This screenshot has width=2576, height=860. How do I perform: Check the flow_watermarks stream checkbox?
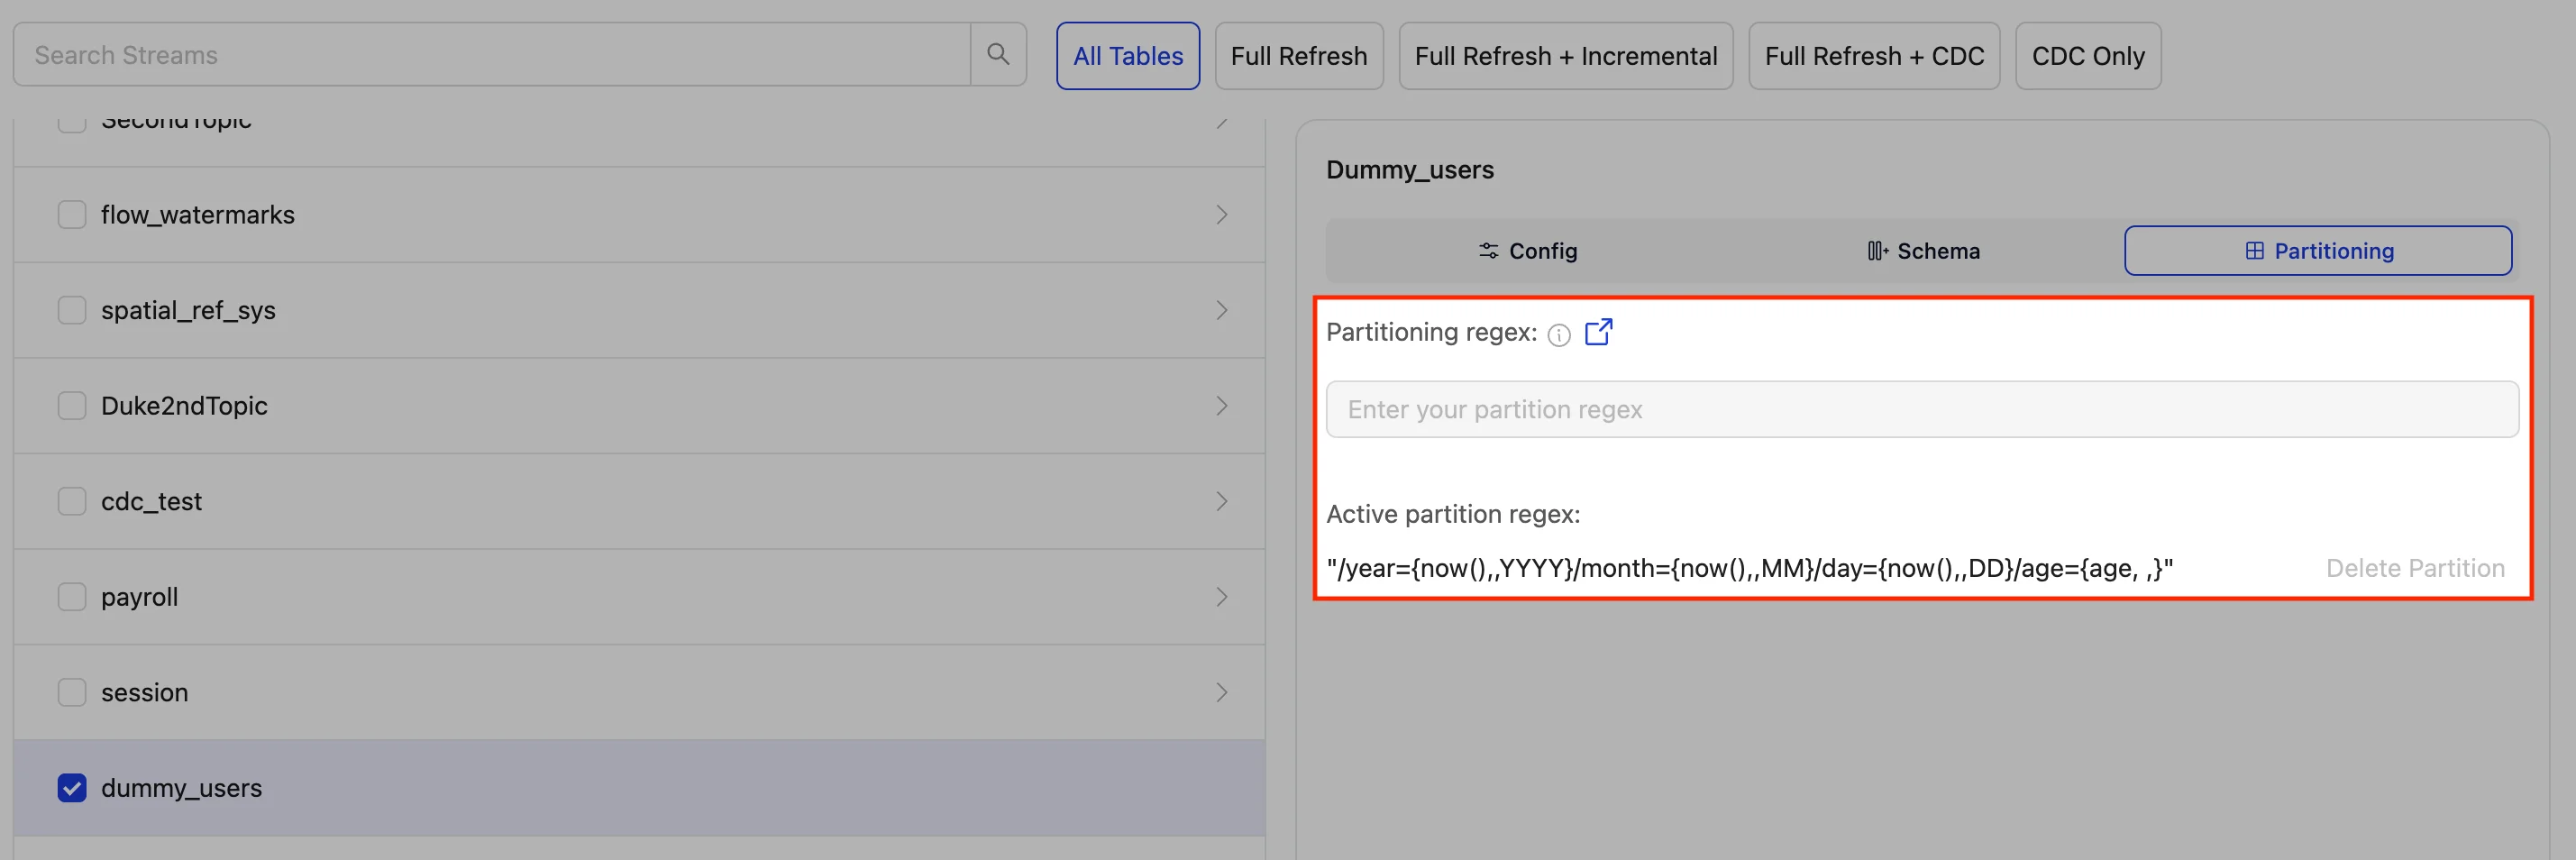(x=72, y=215)
